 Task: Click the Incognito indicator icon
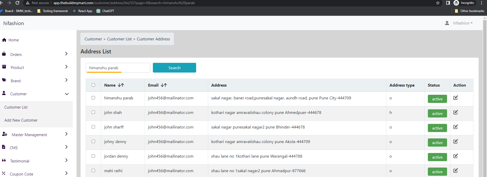point(456,3)
